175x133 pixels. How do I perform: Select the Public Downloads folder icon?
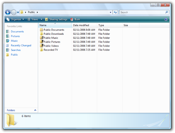click(41, 34)
